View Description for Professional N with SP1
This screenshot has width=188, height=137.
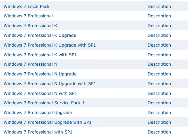point(159,94)
